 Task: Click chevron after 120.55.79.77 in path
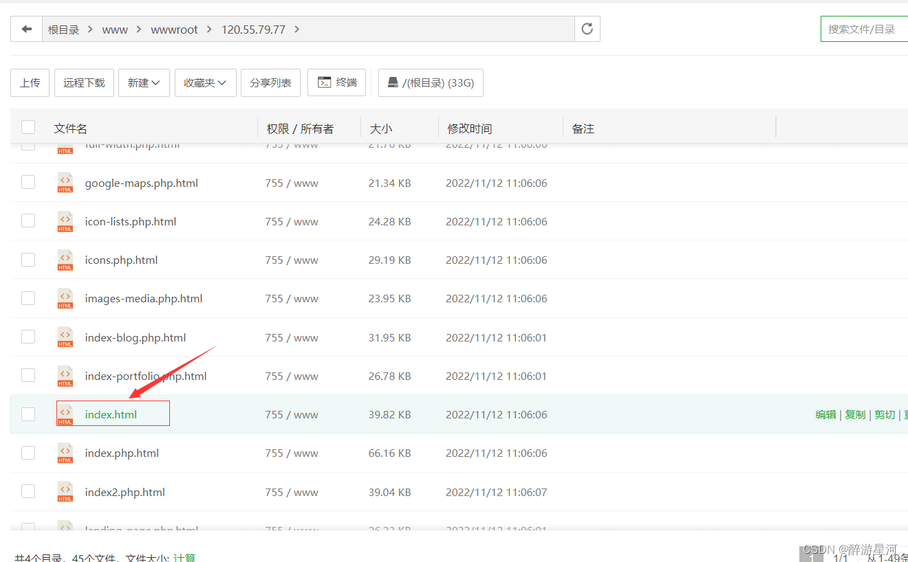(297, 30)
